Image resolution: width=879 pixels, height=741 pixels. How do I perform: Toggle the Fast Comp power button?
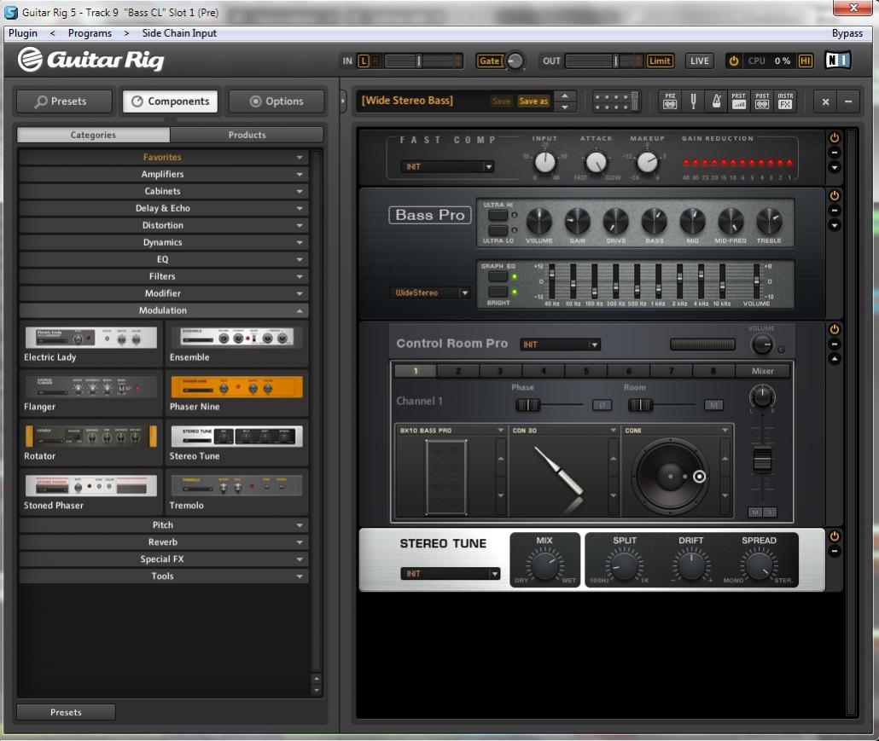point(835,138)
